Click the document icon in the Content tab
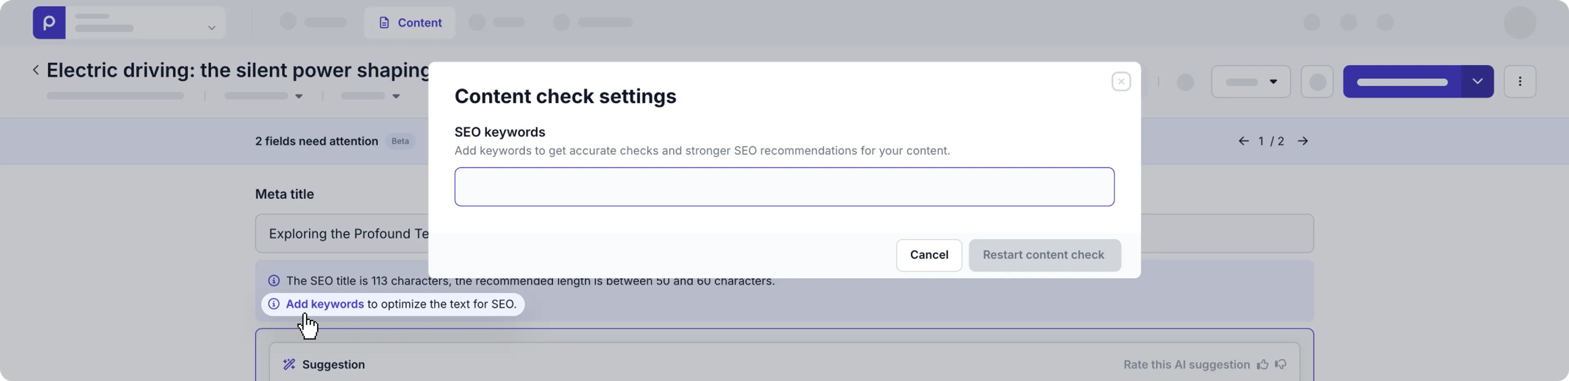The width and height of the screenshot is (1569, 381). pos(384,22)
